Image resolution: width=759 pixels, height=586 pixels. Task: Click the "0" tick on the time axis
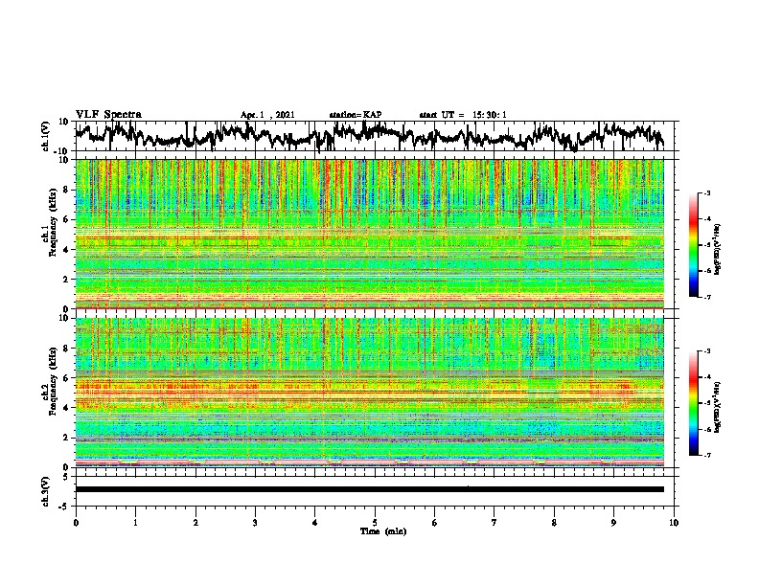click(x=76, y=523)
